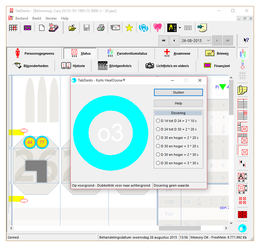260x247 pixels.
Task: Click the large cyan O3 ring image
Action: pyautogui.click(x=111, y=133)
